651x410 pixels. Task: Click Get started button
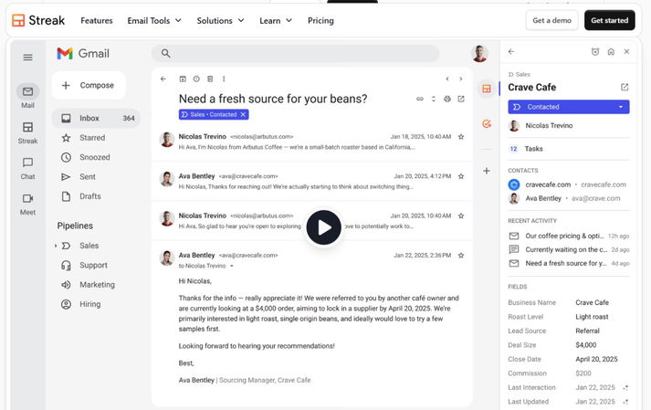pyautogui.click(x=609, y=20)
